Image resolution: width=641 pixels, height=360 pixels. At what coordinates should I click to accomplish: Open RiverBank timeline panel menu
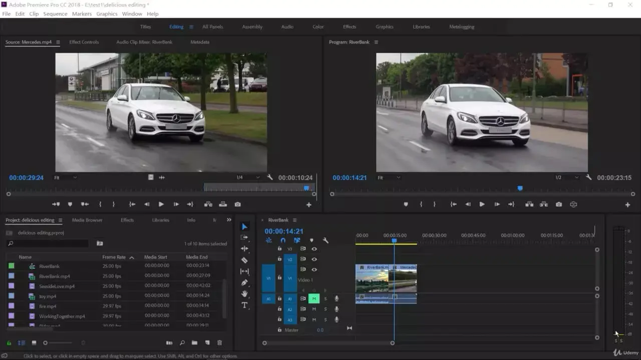(x=294, y=220)
